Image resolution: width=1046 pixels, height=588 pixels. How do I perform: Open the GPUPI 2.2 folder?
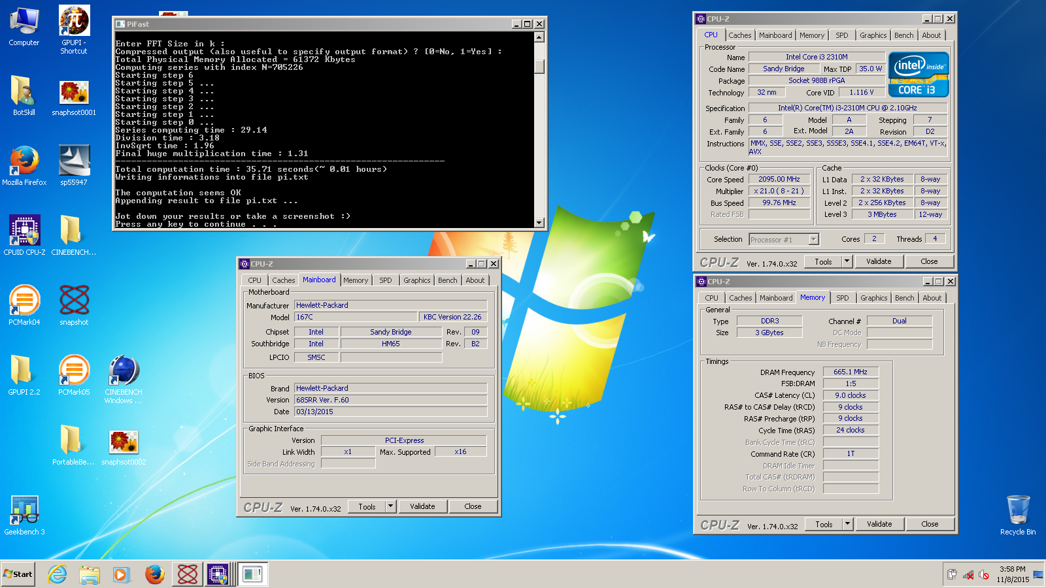24,375
